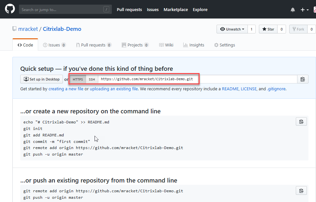
Task: Open the LICENSE recommendation link
Action: point(249,89)
